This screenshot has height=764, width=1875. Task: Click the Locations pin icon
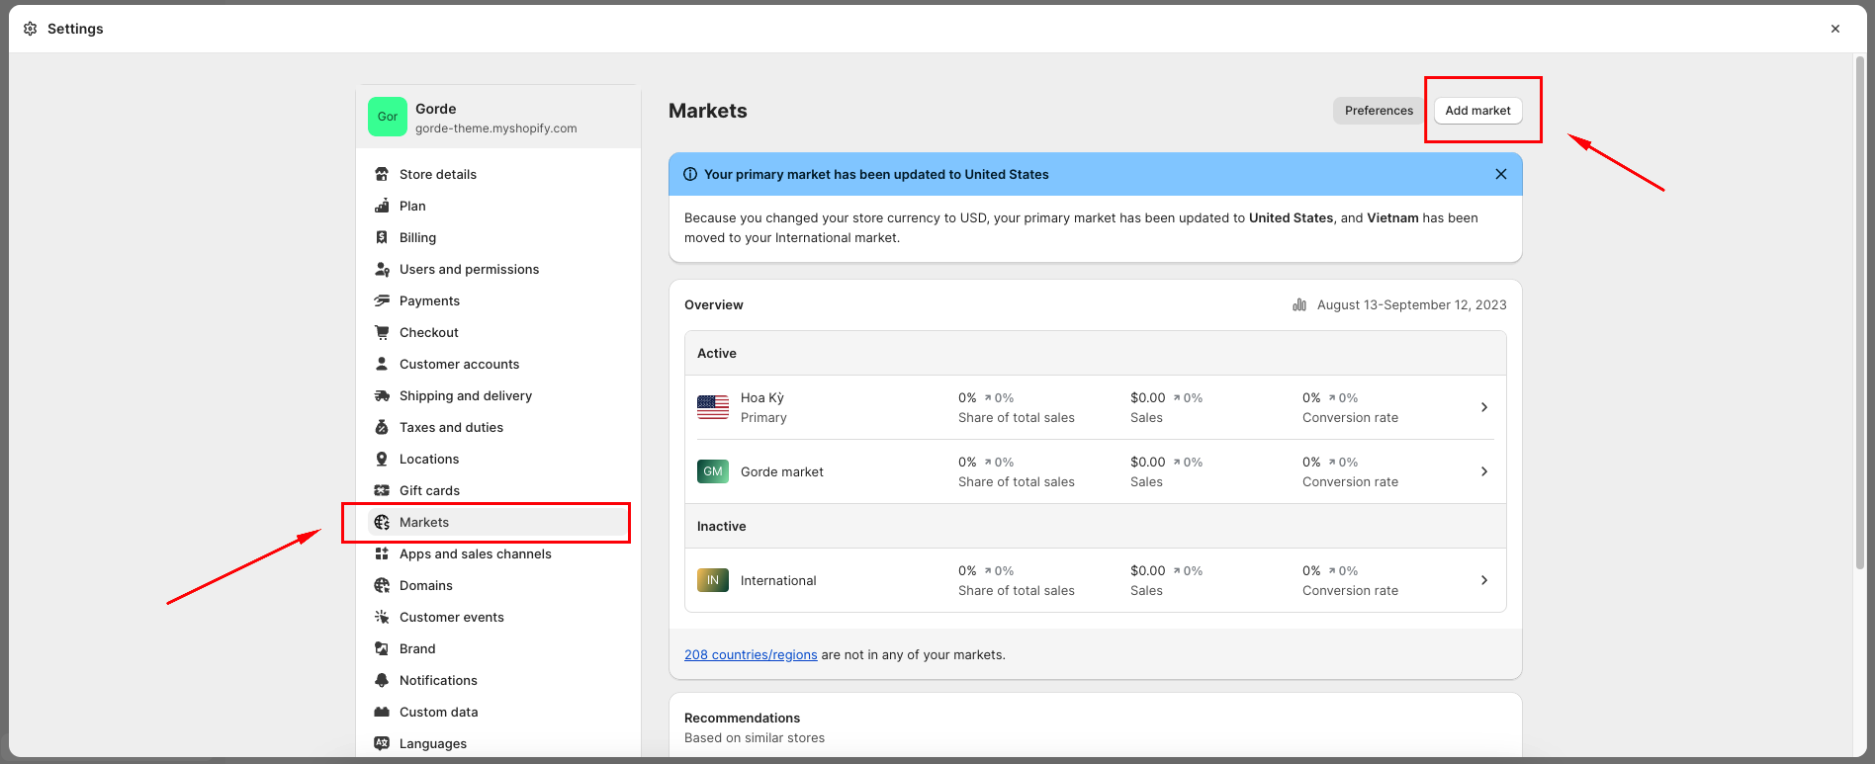[x=382, y=459]
